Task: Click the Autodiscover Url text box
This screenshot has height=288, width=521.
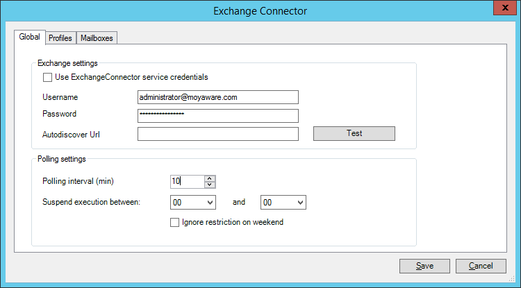Action: (218, 134)
